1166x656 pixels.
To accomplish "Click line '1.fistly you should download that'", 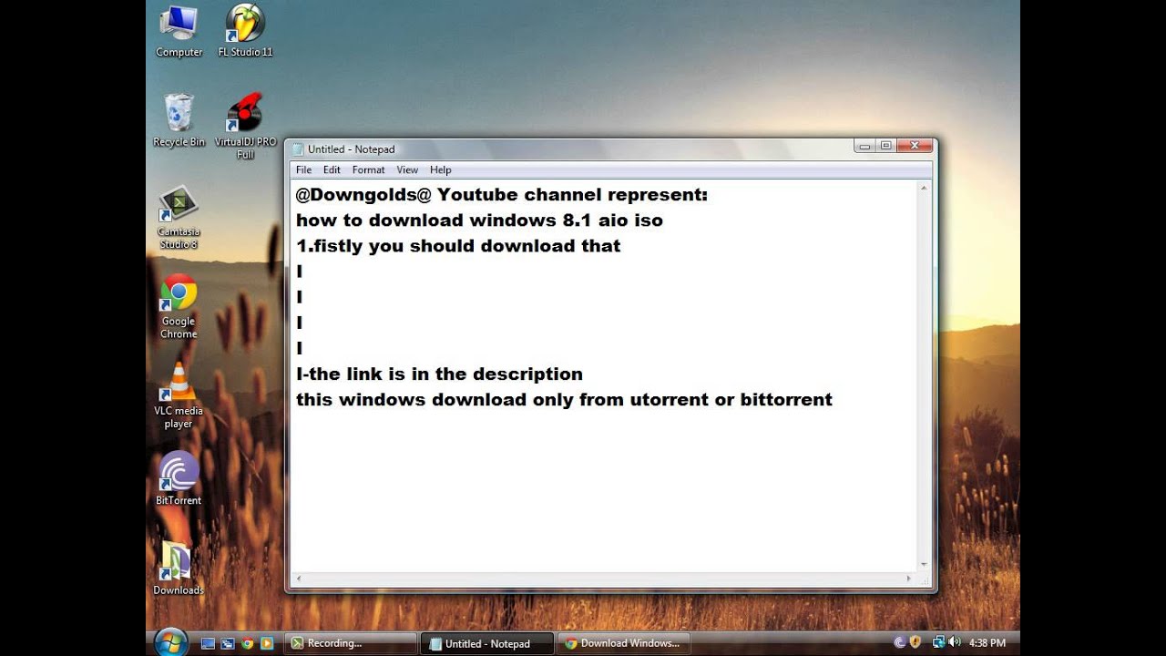I will pyautogui.click(x=458, y=246).
